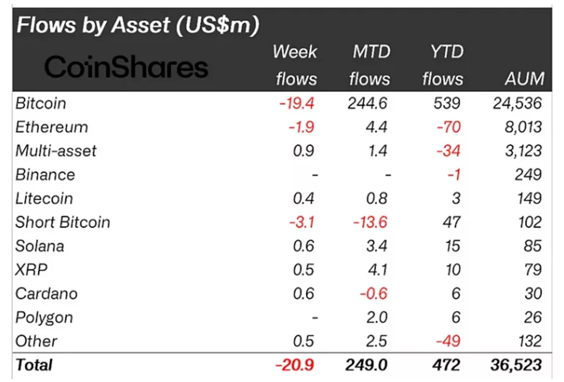Screen dimensions: 564x382
Task: Select the Cardano row label
Action: pos(47,294)
